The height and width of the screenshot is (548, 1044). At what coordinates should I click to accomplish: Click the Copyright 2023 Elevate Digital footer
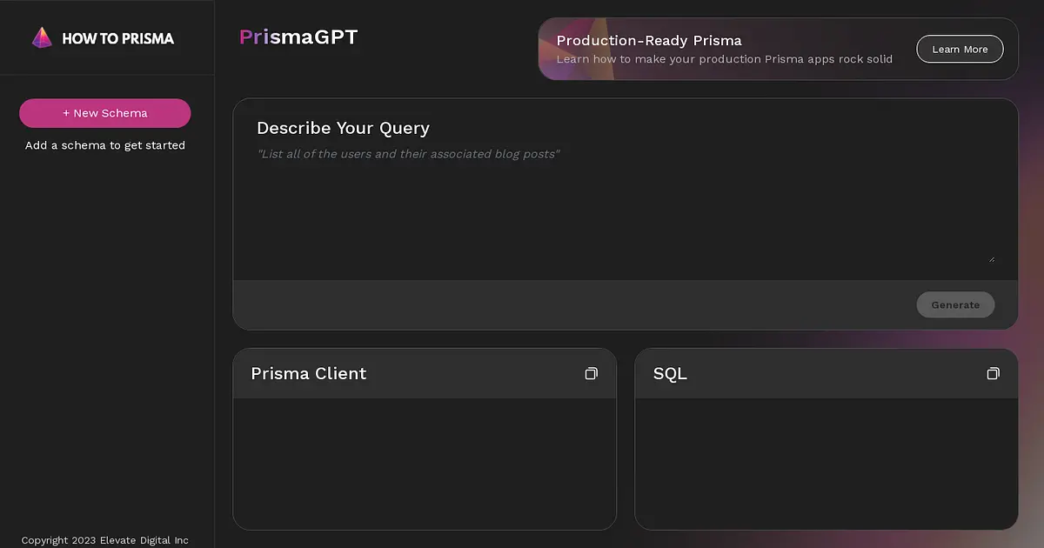tap(105, 540)
